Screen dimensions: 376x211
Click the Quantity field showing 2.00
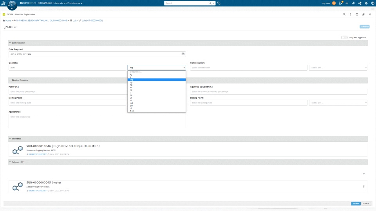tap(67, 68)
